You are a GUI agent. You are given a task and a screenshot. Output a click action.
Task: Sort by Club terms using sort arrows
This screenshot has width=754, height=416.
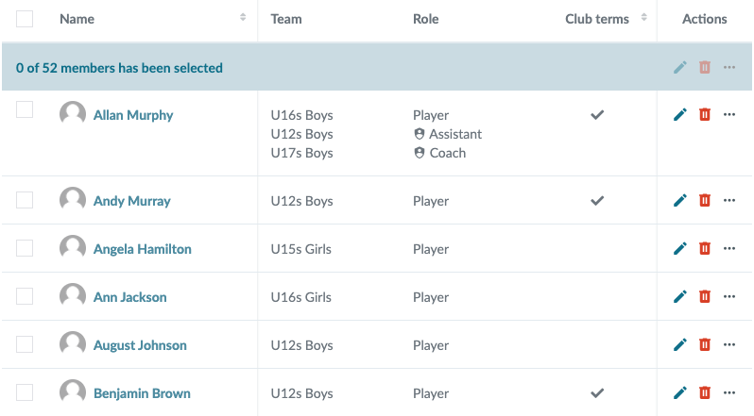[643, 17]
